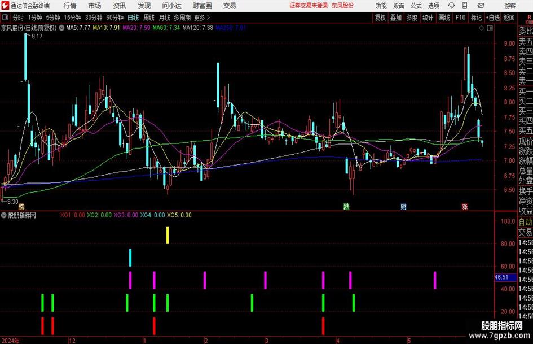Open the 发现 menu

[144, 6]
